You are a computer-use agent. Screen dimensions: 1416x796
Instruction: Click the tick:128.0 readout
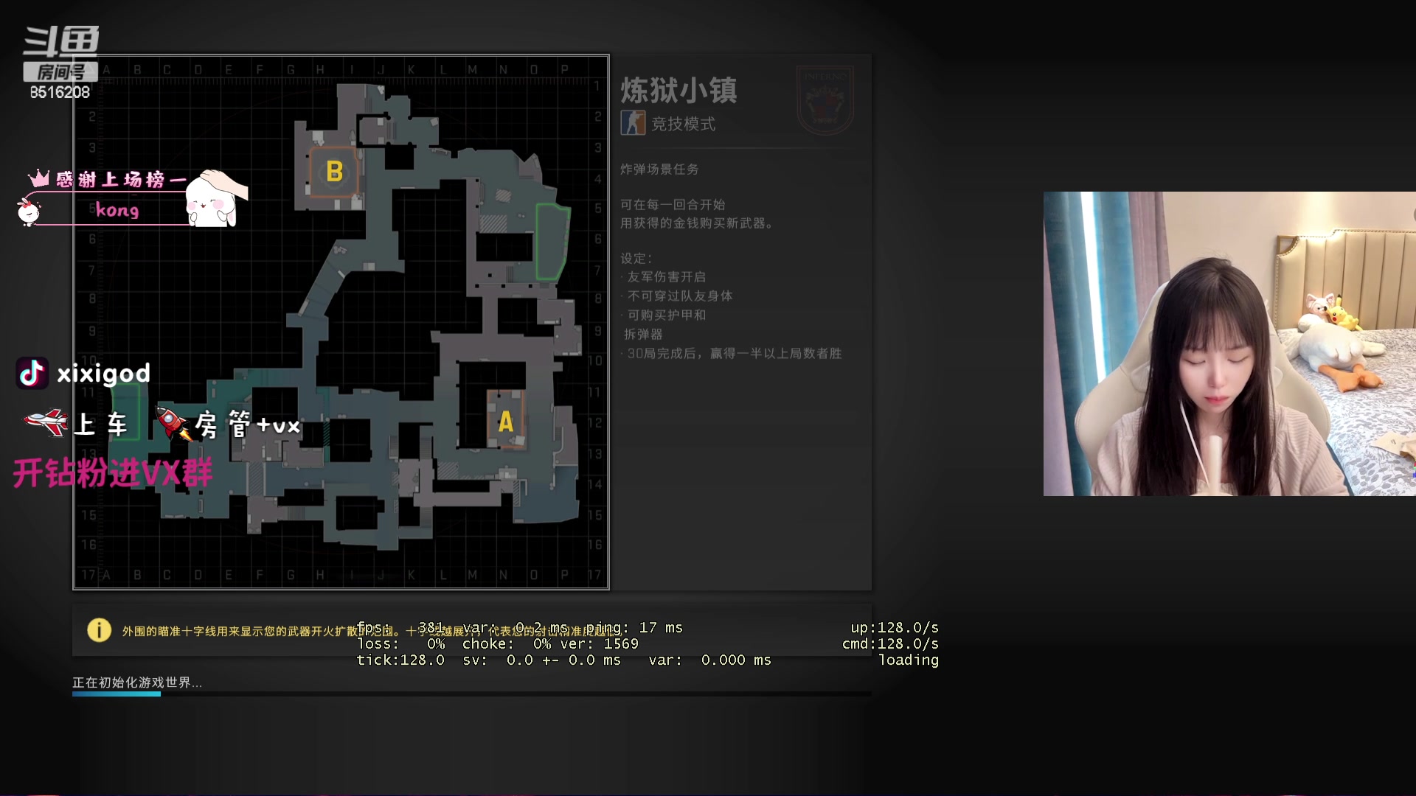tap(400, 660)
